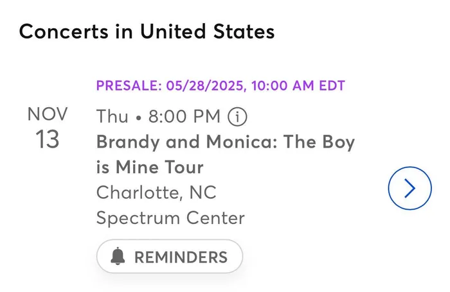Click the word PRESALE in purple
This screenshot has height=292, width=450.
coord(127,86)
